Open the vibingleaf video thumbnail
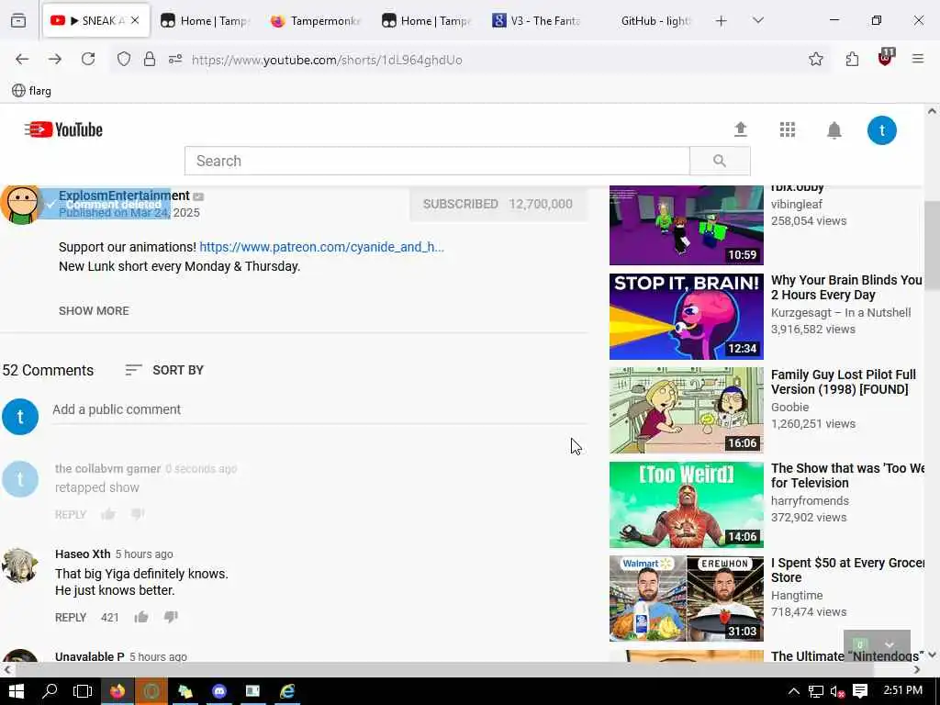This screenshot has height=705, width=940. pyautogui.click(x=687, y=225)
